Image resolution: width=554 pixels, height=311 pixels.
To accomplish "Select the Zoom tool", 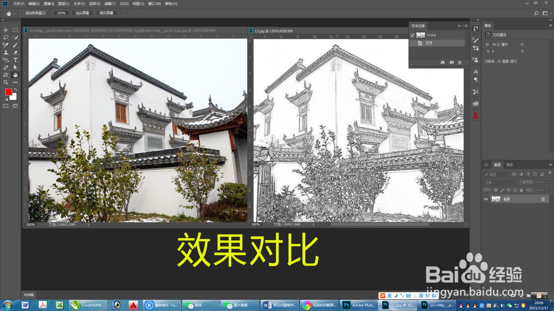I will click(x=5, y=82).
